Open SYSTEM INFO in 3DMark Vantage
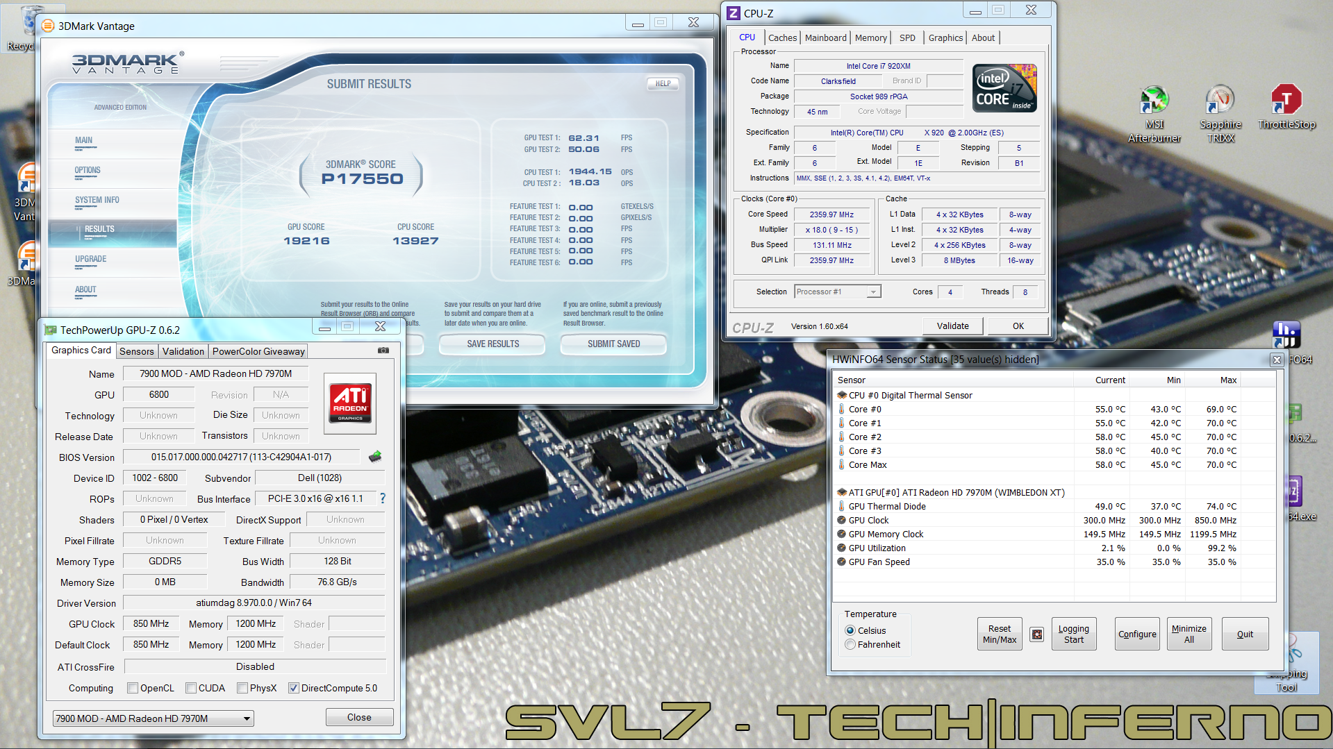The image size is (1333, 749). point(97,200)
